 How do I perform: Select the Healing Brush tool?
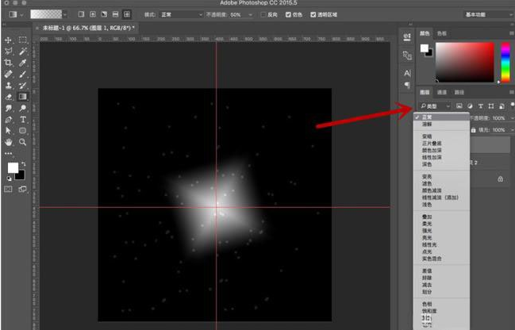[8, 75]
